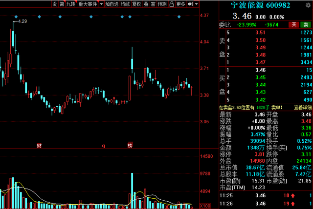
Task: Open the settings gear in the quote panel
Action: [x=308, y=5]
